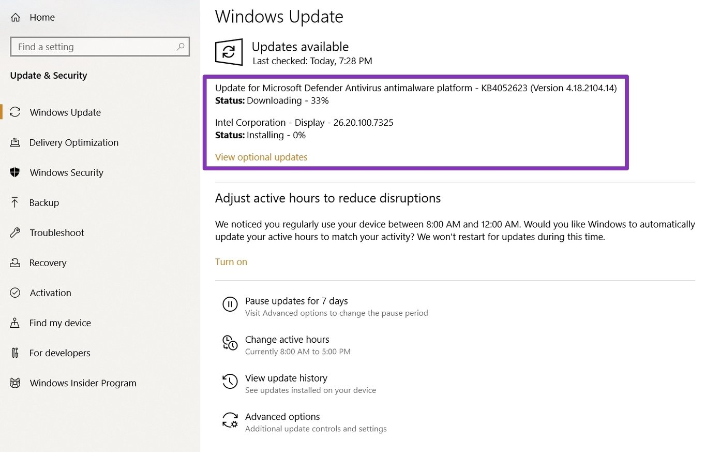This screenshot has height=452, width=720.
Task: Click the For developers tools icon
Action: [x=15, y=353]
